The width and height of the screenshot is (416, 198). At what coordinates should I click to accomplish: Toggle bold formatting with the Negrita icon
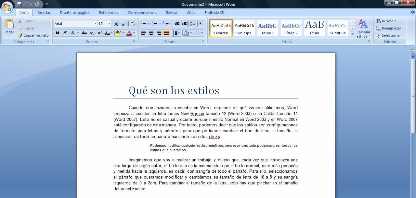[58, 33]
